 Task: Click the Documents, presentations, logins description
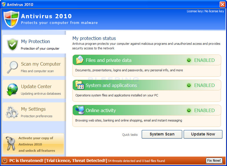click(129, 70)
